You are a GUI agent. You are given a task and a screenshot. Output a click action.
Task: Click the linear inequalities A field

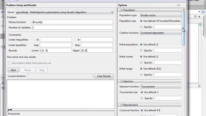(x=56, y=40)
